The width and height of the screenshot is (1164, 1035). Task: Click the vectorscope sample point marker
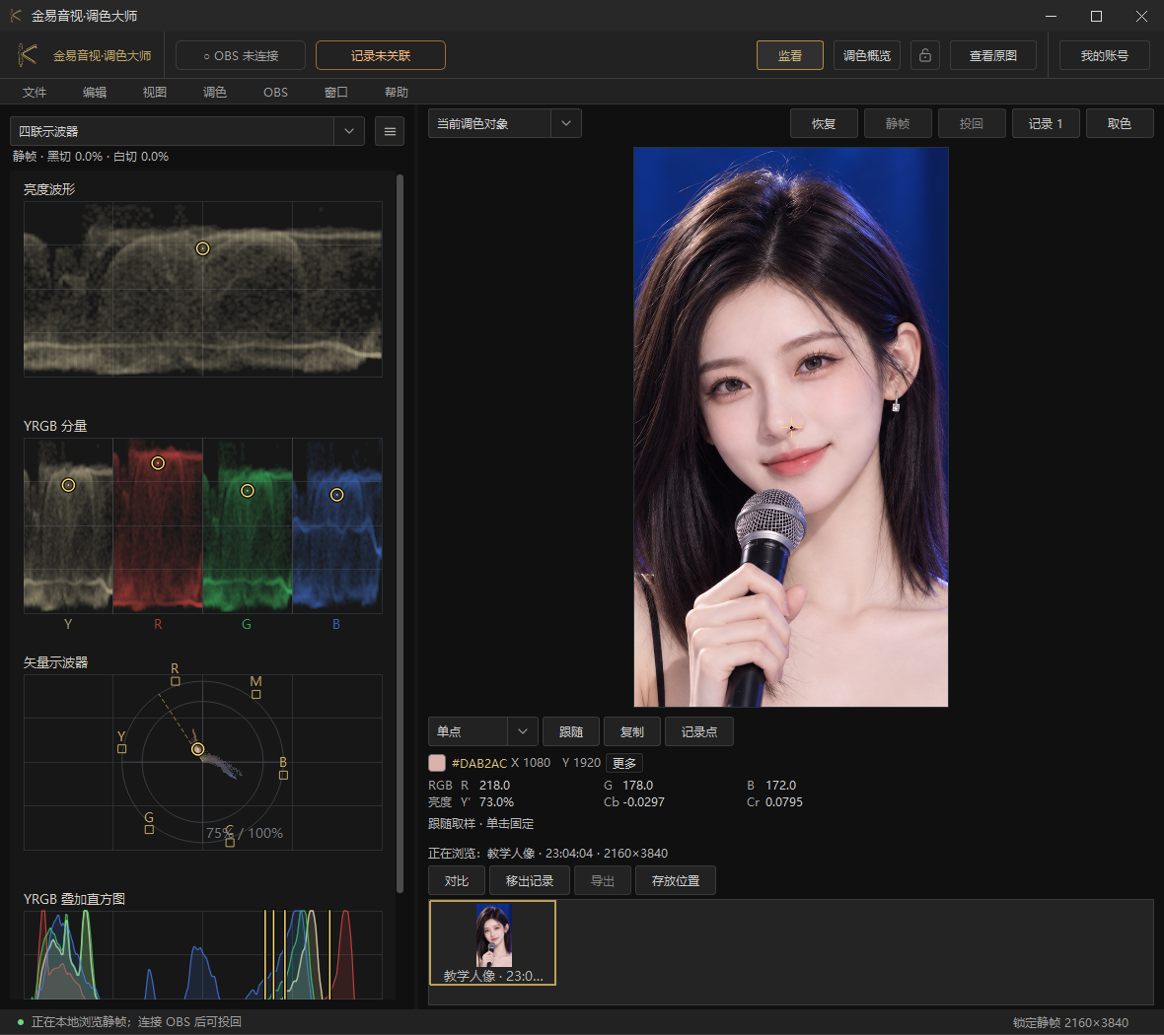(197, 749)
